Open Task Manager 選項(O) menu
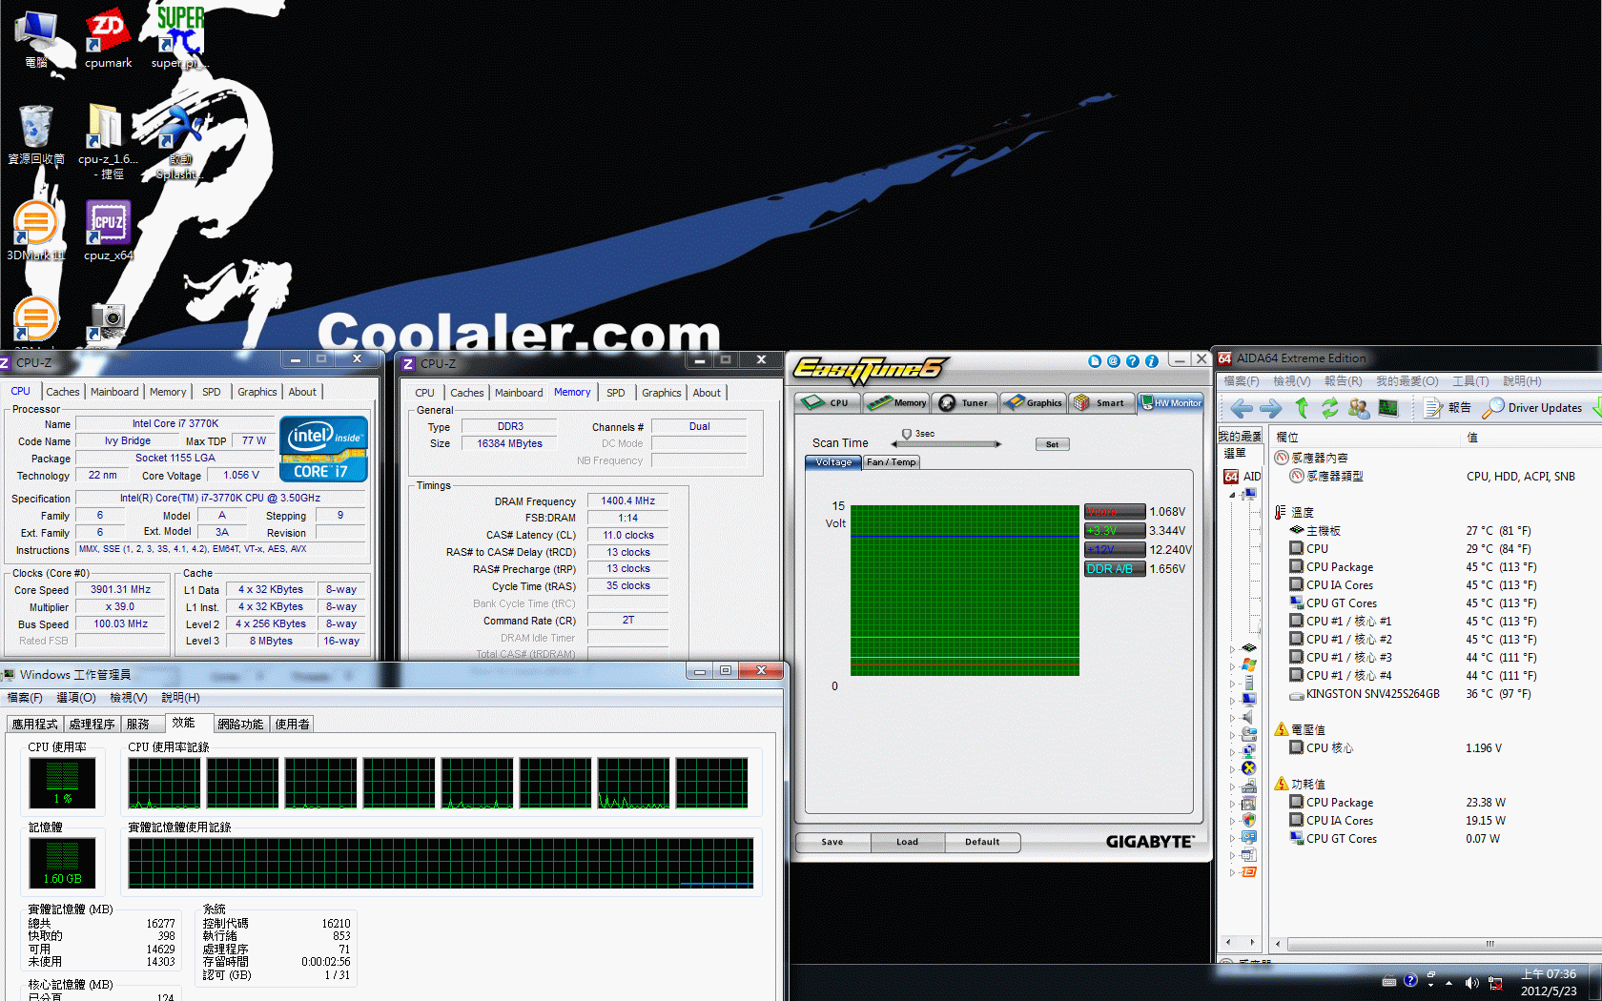This screenshot has height=1001, width=1602. pos(76,698)
